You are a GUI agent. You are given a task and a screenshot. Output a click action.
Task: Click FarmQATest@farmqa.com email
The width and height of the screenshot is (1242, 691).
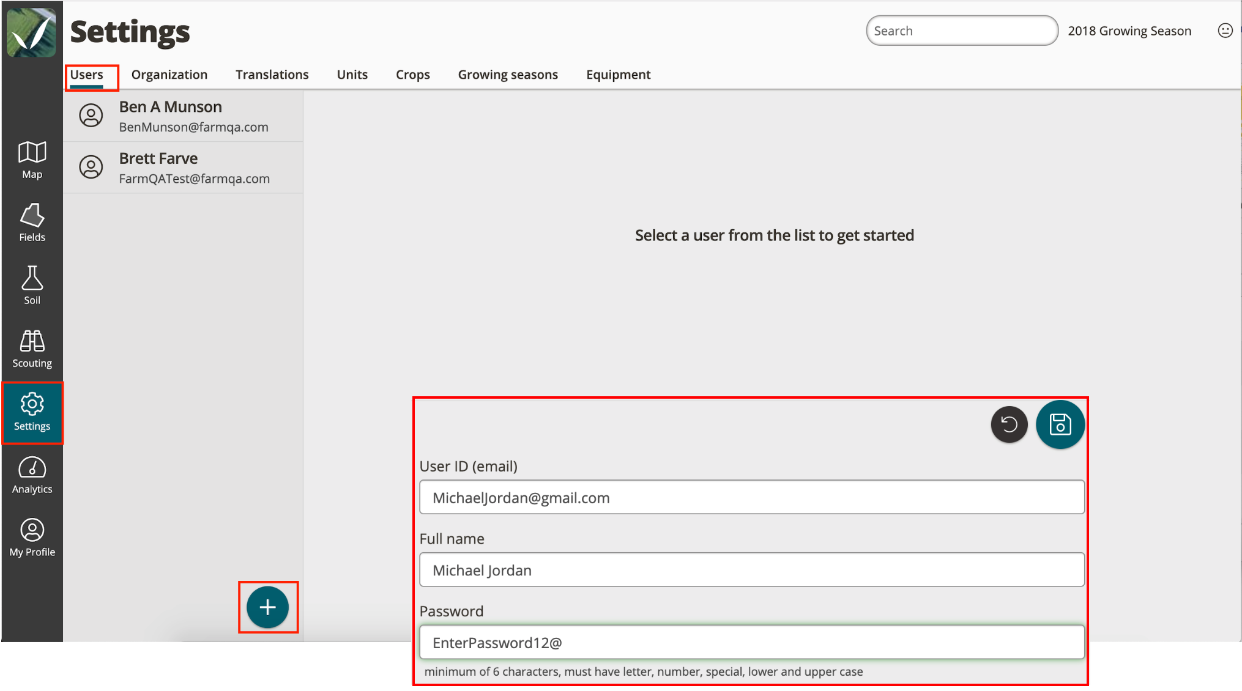pos(194,179)
